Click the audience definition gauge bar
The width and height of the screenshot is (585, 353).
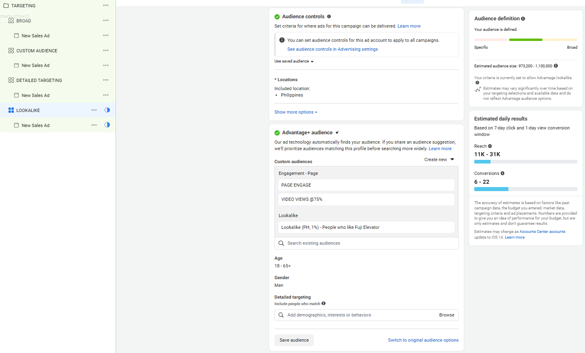525,40
